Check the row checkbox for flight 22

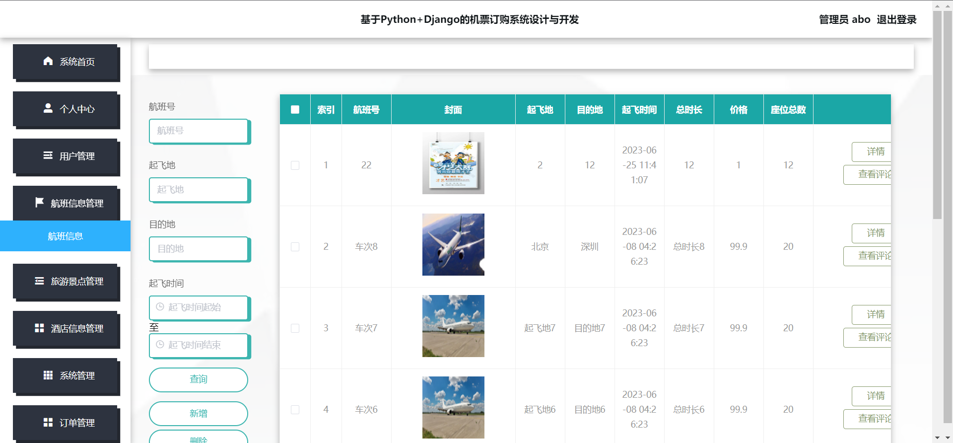coord(295,165)
